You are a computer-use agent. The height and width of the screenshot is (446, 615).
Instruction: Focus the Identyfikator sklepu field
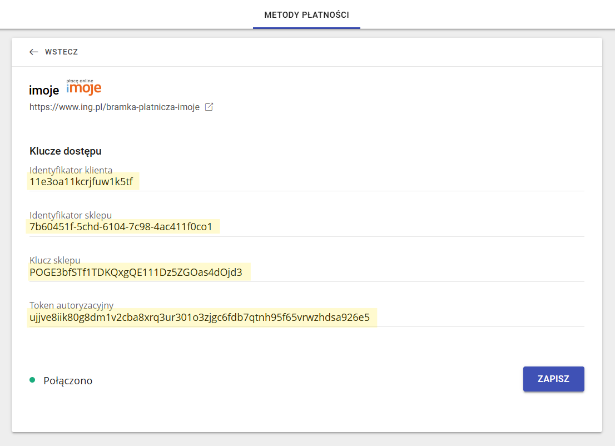pyautogui.click(x=307, y=227)
